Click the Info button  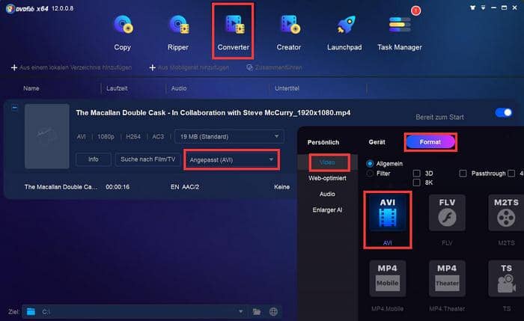point(94,159)
